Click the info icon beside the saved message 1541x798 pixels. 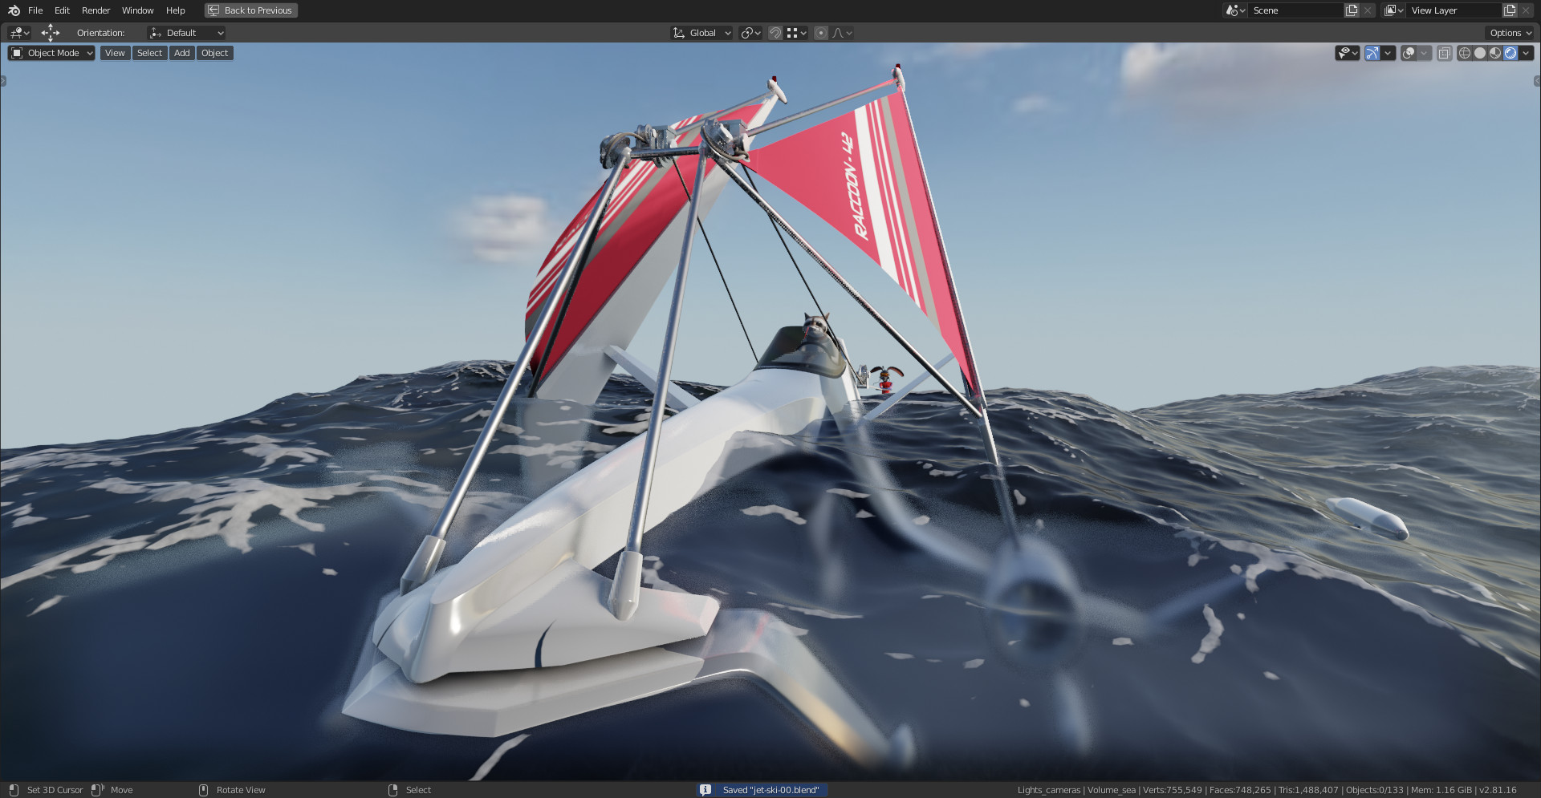click(x=705, y=790)
